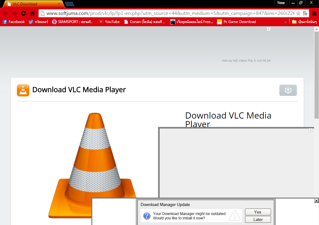The image size is (319, 225).
Task: Click Later in Download Manager Update
Action: tap(258, 219)
